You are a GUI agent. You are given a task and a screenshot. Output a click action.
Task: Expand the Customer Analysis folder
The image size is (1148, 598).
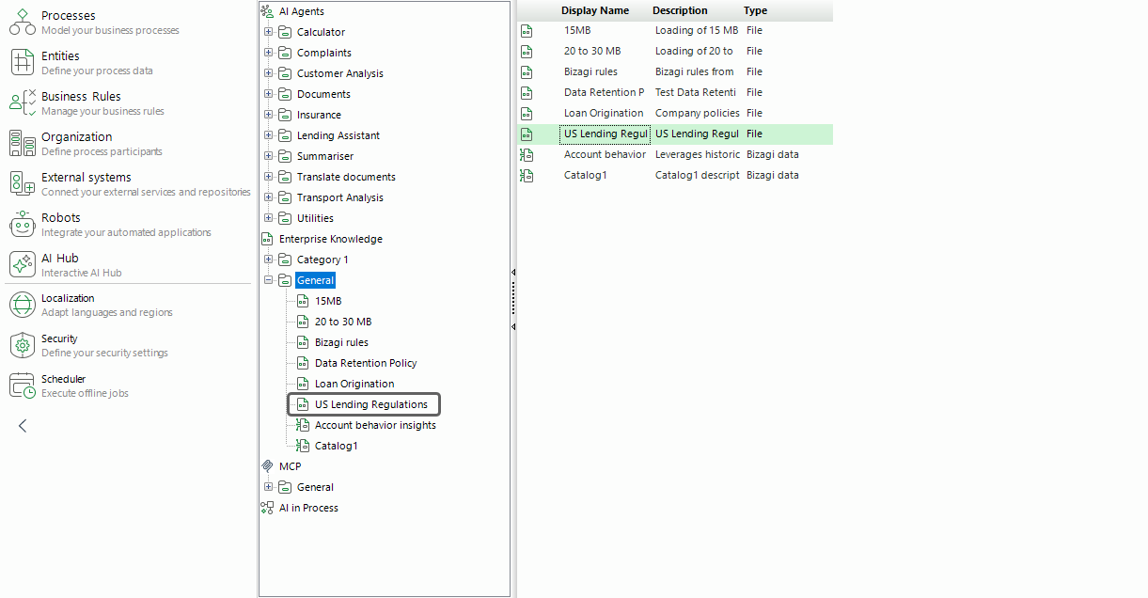click(268, 73)
